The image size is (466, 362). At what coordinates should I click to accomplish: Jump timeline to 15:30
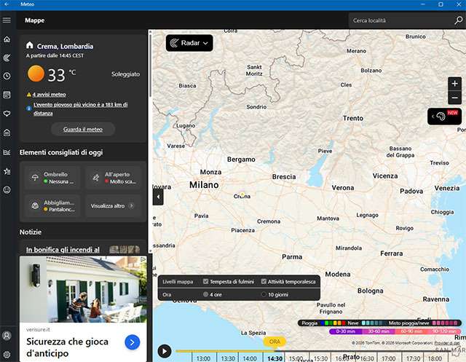[x=320, y=358]
